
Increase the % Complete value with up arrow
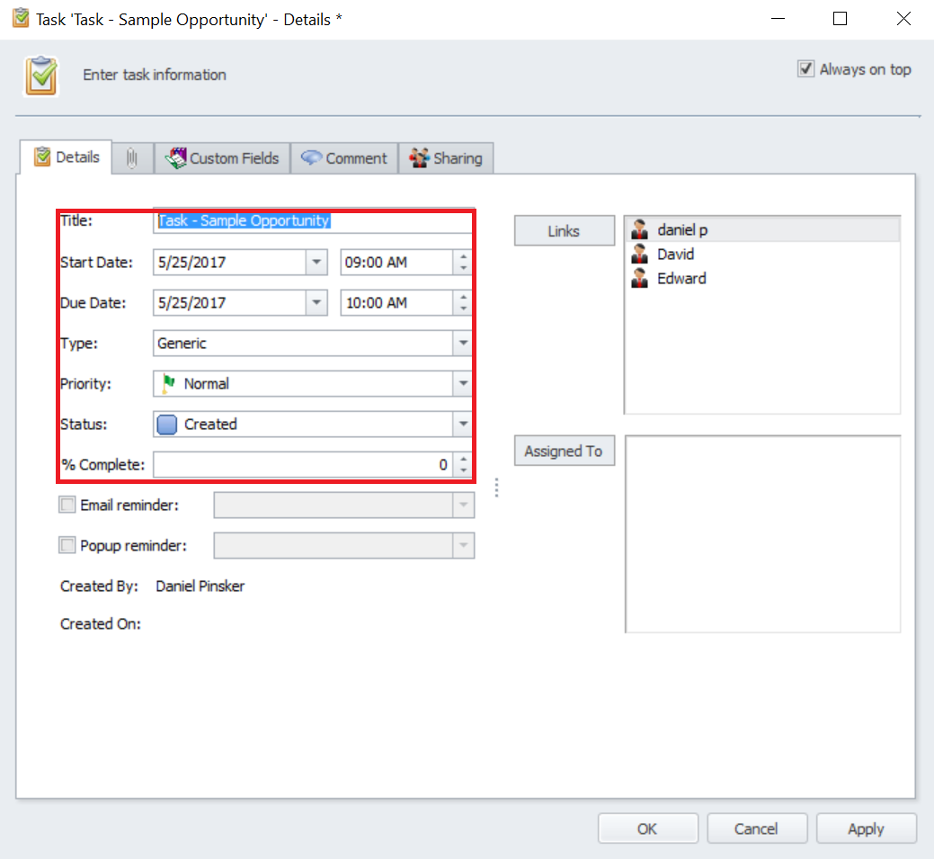(x=463, y=460)
